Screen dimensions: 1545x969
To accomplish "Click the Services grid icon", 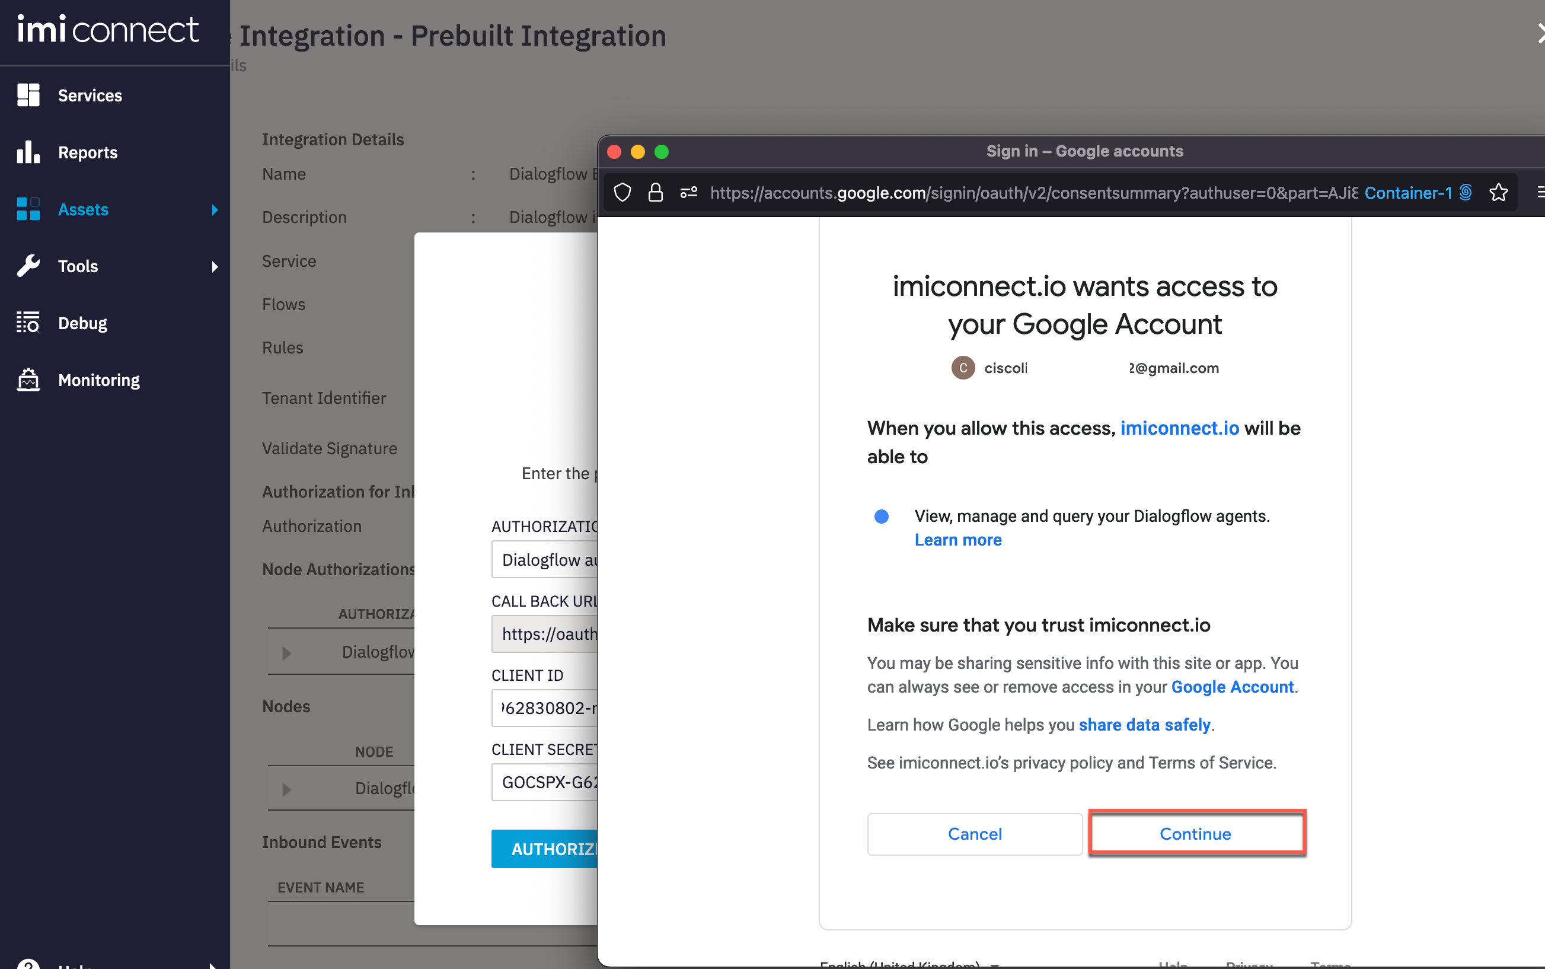I will [x=28, y=95].
